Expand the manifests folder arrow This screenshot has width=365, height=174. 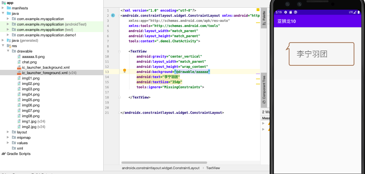tap(3, 8)
